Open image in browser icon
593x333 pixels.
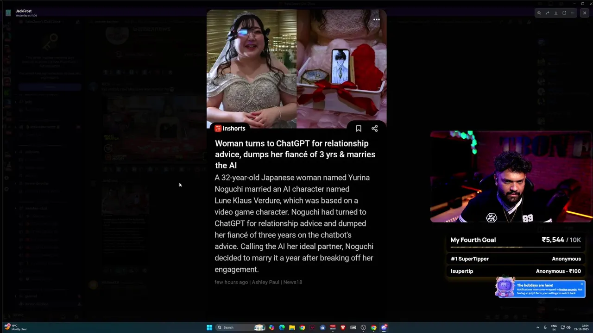tap(564, 13)
